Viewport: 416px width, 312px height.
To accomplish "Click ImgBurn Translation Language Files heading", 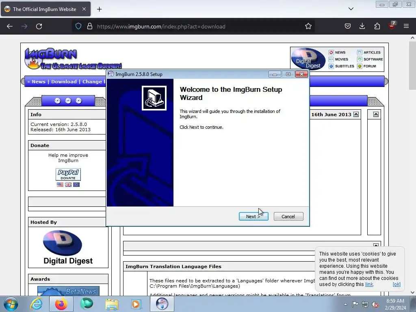I will [x=173, y=266].
